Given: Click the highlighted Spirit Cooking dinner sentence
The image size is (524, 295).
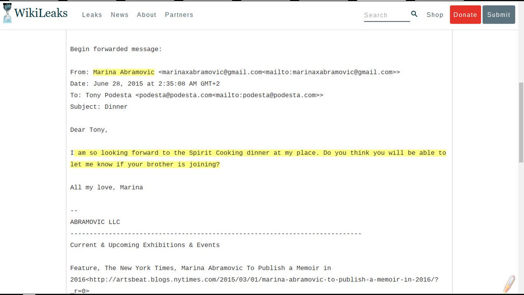Looking at the screenshot, I should (x=258, y=159).
